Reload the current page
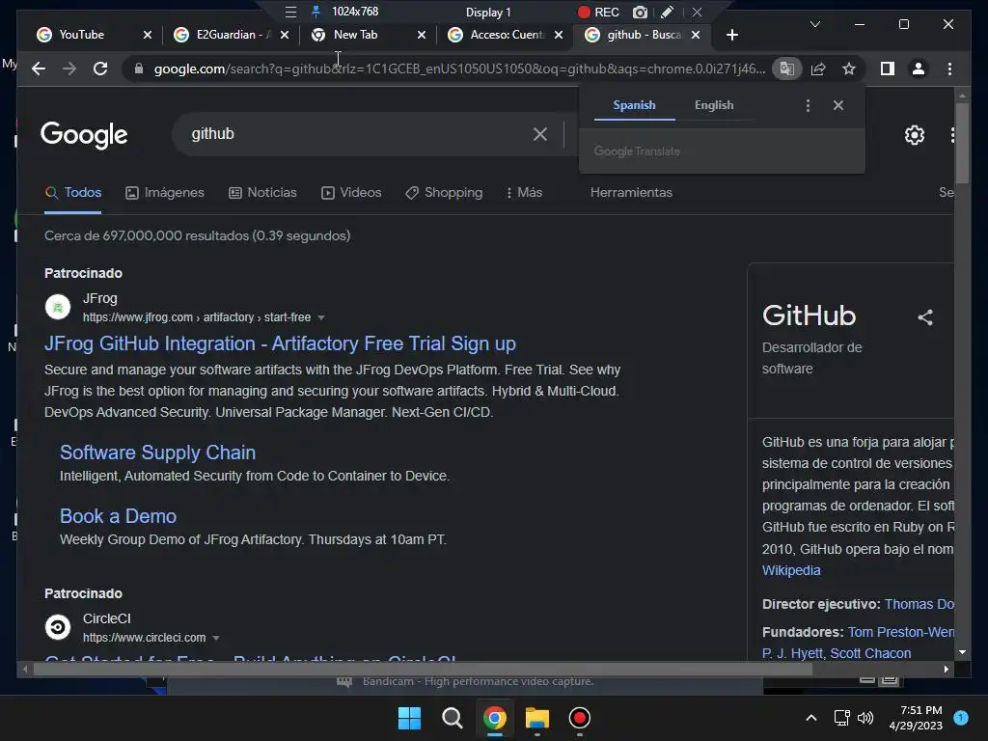This screenshot has height=741, width=988. (x=100, y=69)
